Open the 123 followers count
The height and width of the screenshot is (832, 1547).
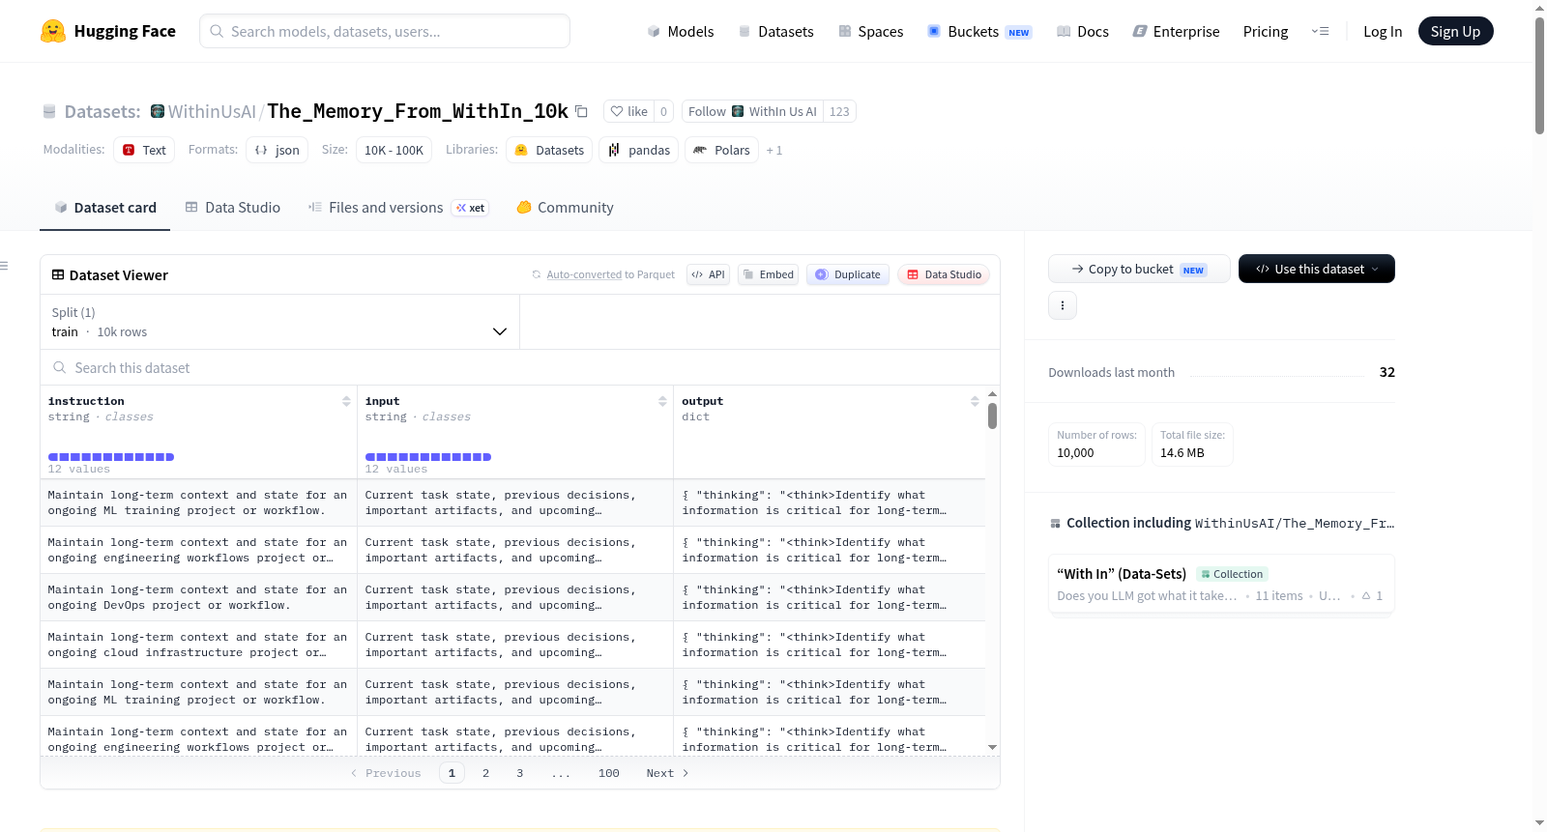click(839, 111)
